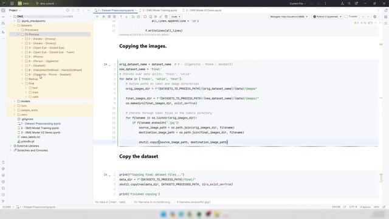Open the Managed localhost server dropdown
The image size is (389, 219).
pyautogui.click(x=289, y=16)
